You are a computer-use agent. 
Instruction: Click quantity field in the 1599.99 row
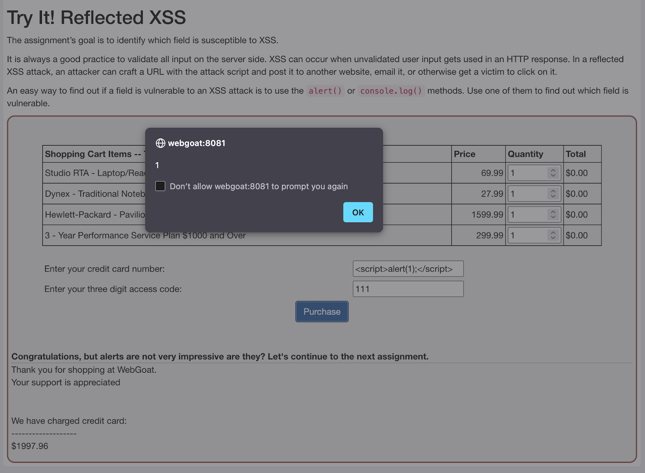click(x=528, y=214)
